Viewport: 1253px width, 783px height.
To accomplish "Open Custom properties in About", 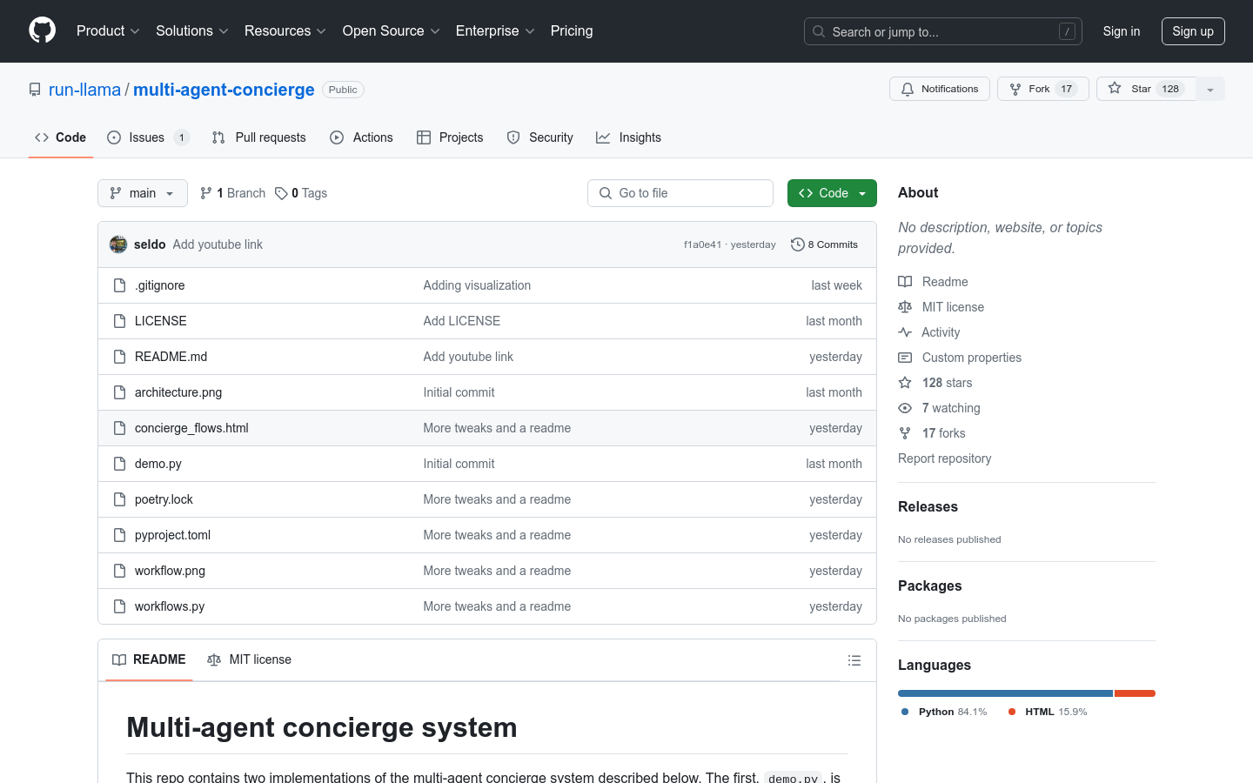I will click(960, 358).
